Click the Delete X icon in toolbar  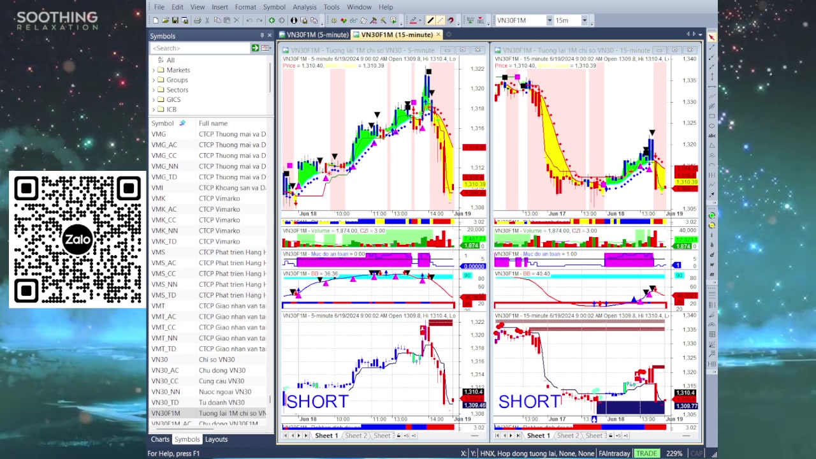237,20
